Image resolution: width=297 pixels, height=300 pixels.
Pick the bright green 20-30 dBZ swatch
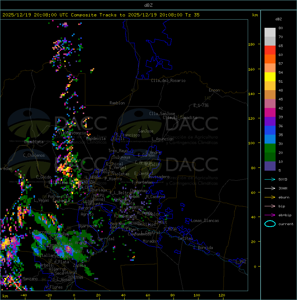click(270, 148)
